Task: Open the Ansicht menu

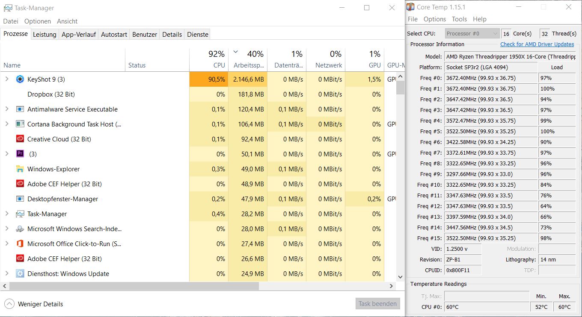Action: point(67,21)
